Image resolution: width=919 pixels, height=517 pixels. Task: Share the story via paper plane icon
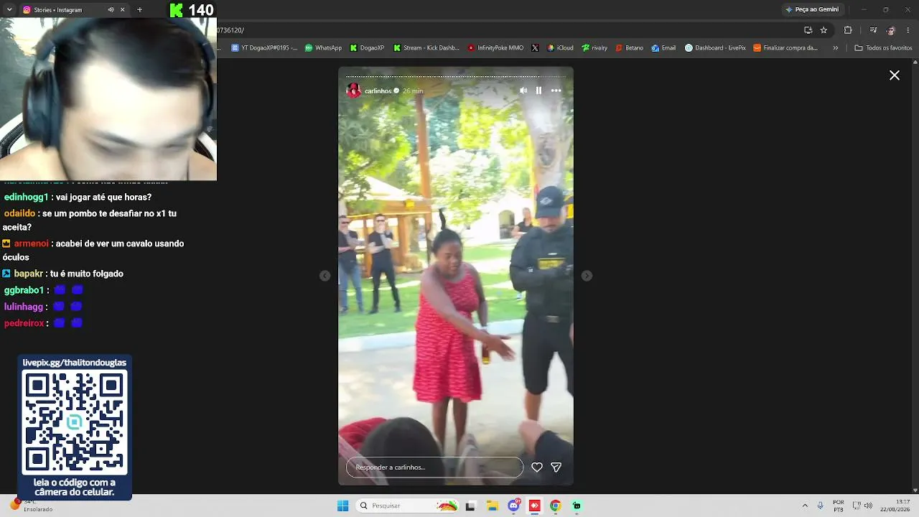click(556, 467)
